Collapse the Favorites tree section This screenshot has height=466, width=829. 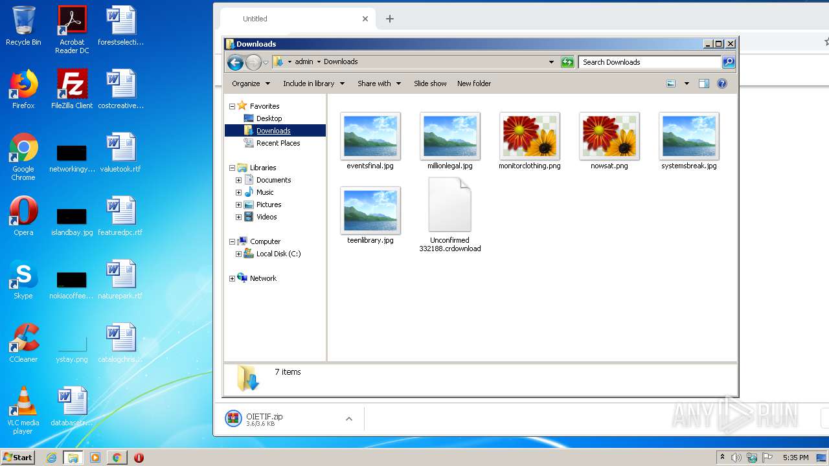point(232,106)
